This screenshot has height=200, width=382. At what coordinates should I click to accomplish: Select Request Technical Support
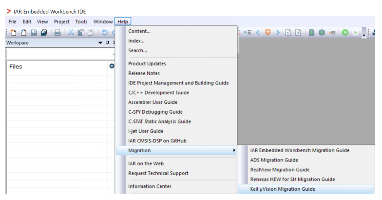pos(158,173)
